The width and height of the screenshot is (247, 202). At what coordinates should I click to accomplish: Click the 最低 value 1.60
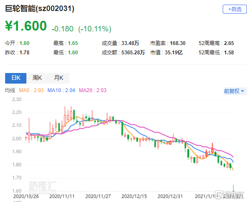(73, 53)
